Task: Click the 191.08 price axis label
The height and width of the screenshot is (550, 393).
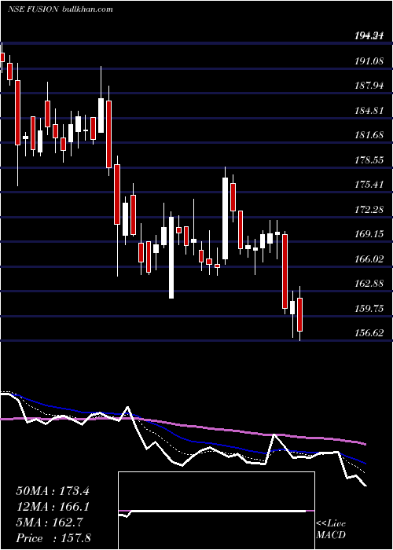Action: pos(369,61)
